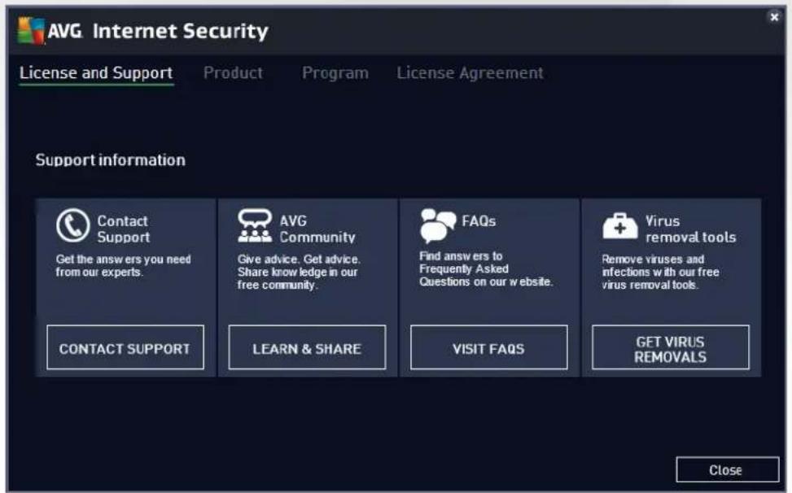792x493 pixels.
Task: Click the AVG Community people icon
Action: pos(255,225)
